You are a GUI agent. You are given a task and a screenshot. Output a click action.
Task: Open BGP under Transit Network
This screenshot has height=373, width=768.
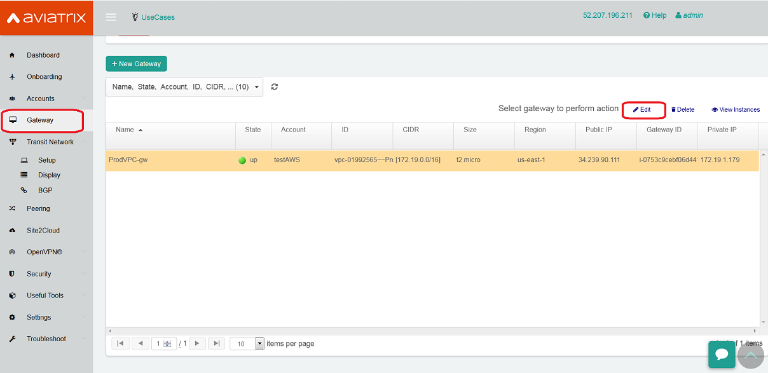[x=45, y=190]
